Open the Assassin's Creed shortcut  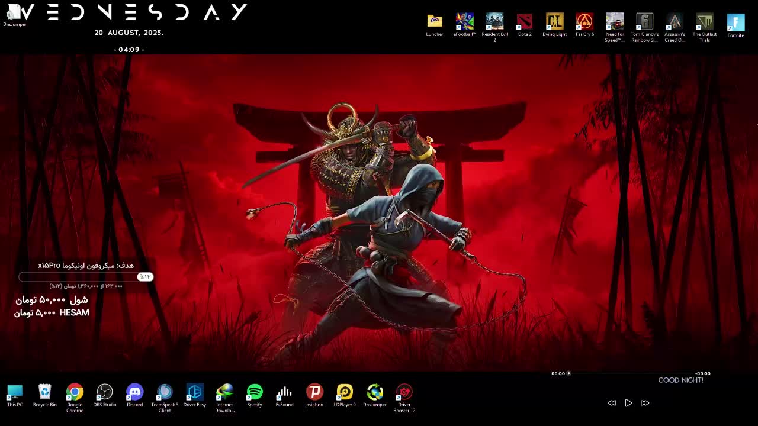675,27
